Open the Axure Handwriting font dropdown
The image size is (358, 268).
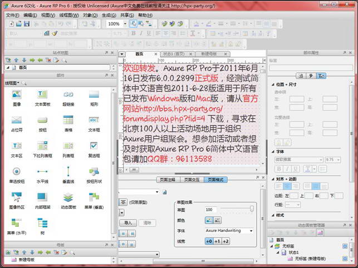(x=251, y=231)
